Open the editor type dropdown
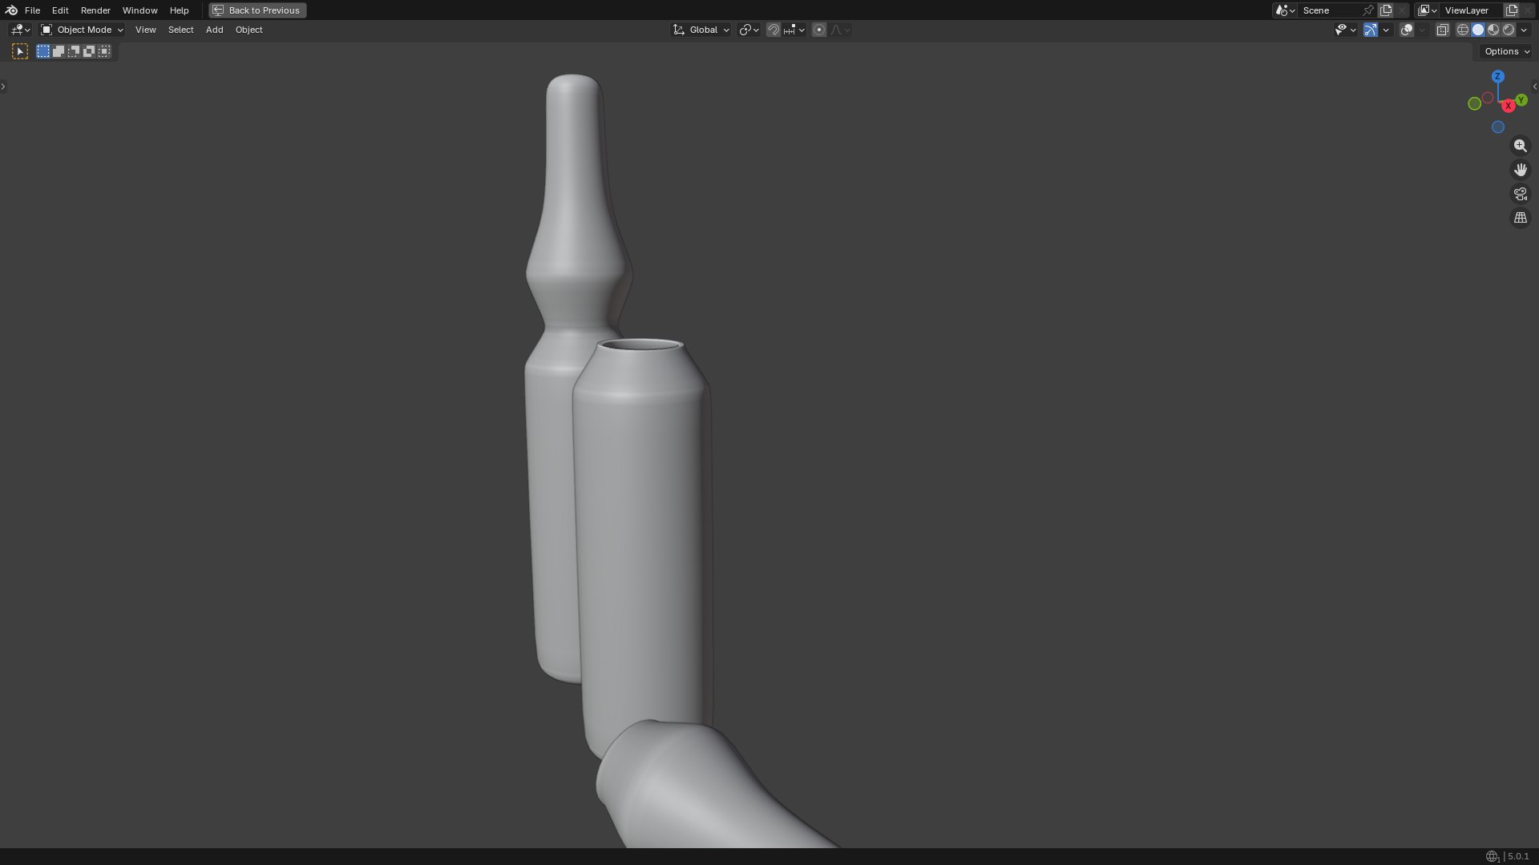 [x=20, y=30]
